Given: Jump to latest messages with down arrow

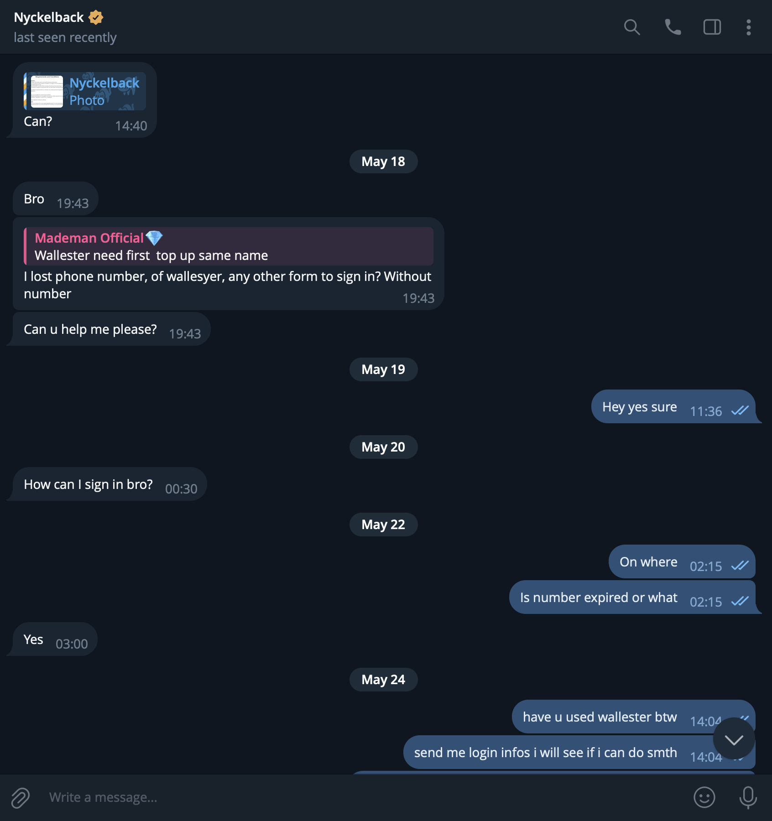Looking at the screenshot, I should pos(734,739).
